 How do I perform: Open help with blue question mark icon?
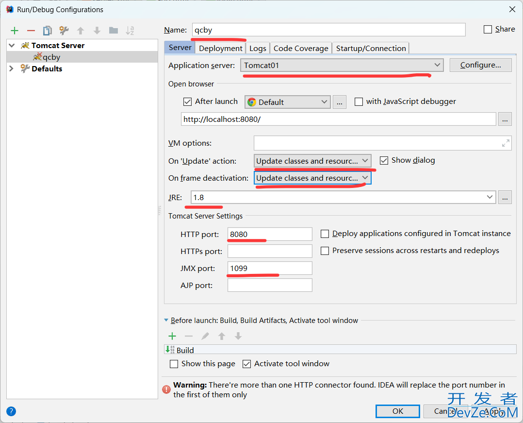[x=11, y=411]
